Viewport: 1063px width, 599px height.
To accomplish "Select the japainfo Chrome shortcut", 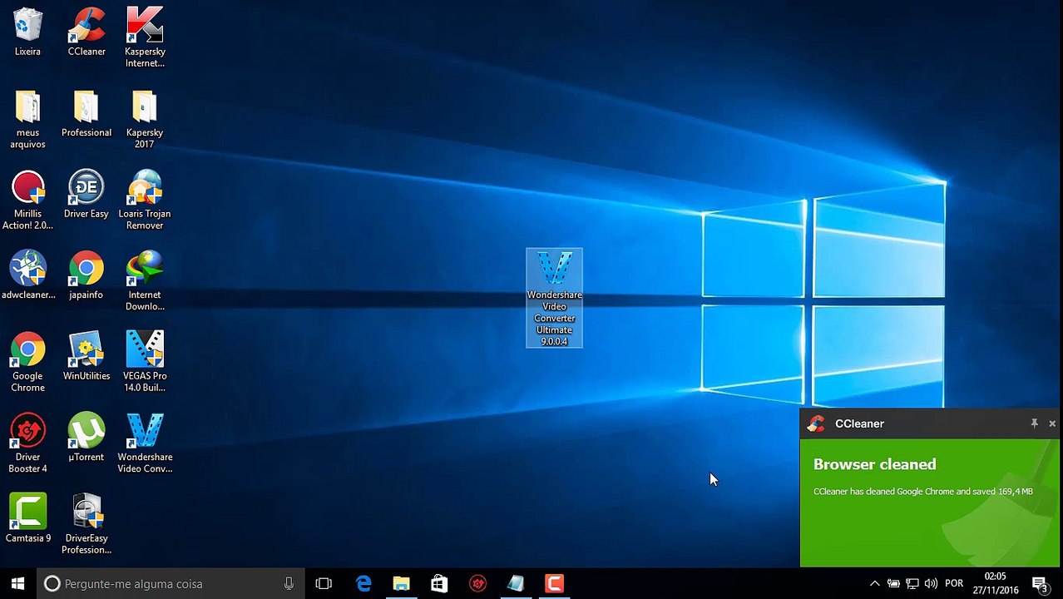I will point(87,275).
